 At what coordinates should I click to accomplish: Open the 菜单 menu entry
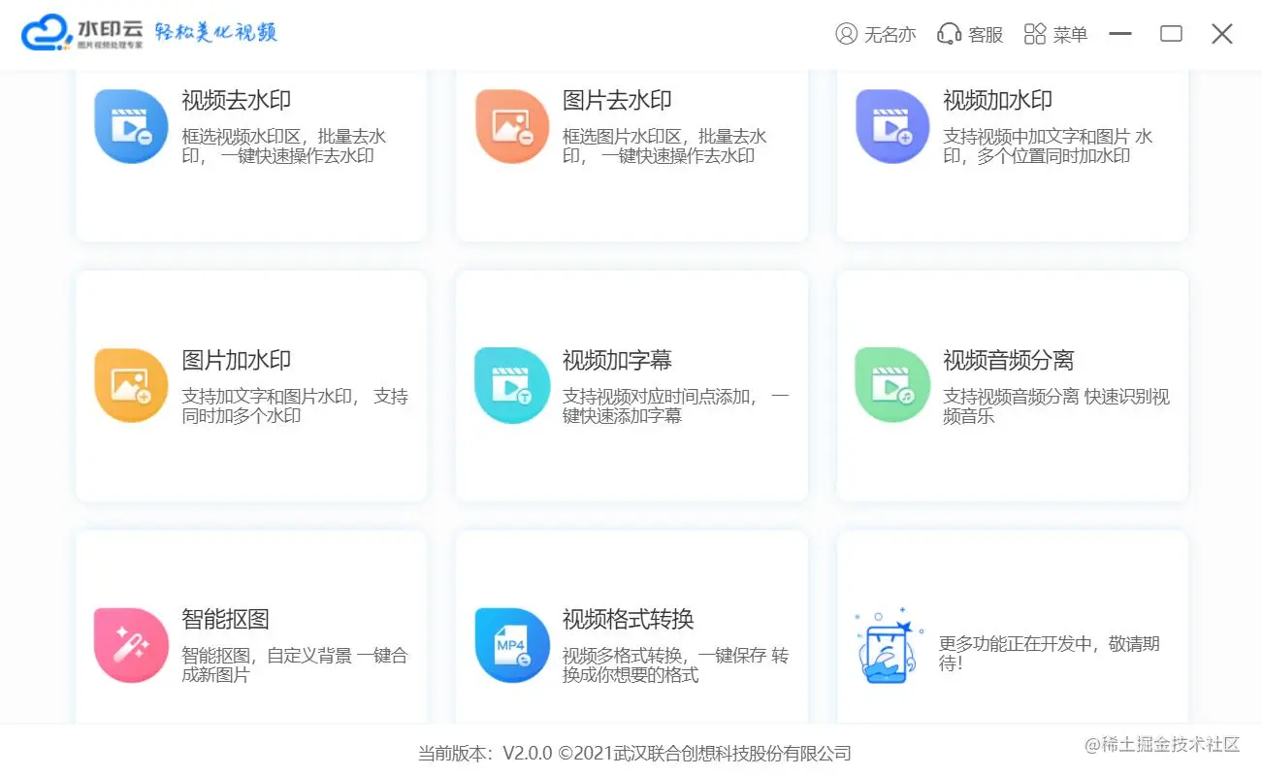tap(1070, 35)
